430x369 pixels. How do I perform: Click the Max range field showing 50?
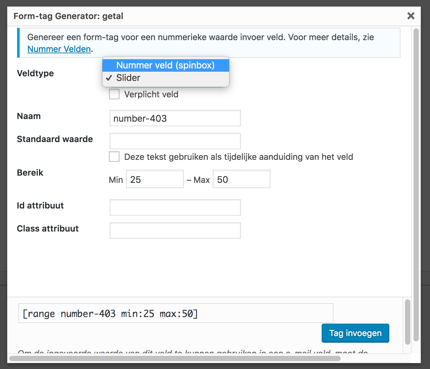pyautogui.click(x=241, y=179)
